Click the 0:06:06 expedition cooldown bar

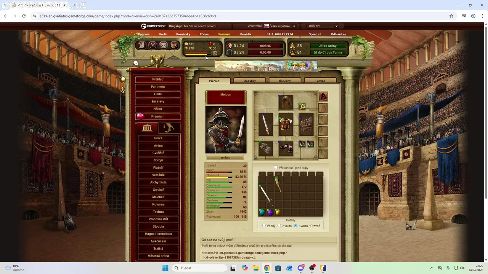(x=265, y=46)
